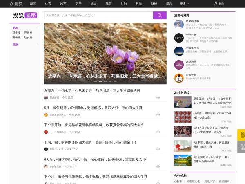245x184 pixels.
Task: Open hot article thumbnail ranked 3
Action: pyautogui.click(x=183, y=131)
